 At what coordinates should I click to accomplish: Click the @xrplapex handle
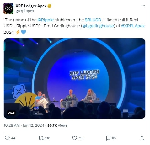[25, 11]
